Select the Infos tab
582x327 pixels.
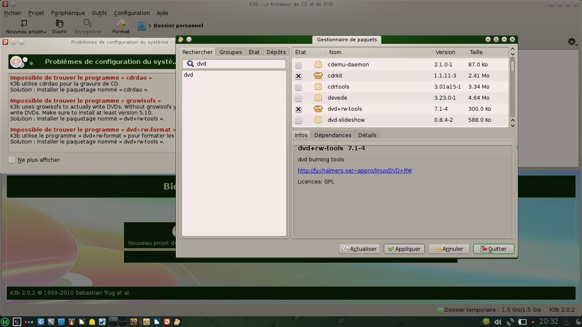point(301,135)
